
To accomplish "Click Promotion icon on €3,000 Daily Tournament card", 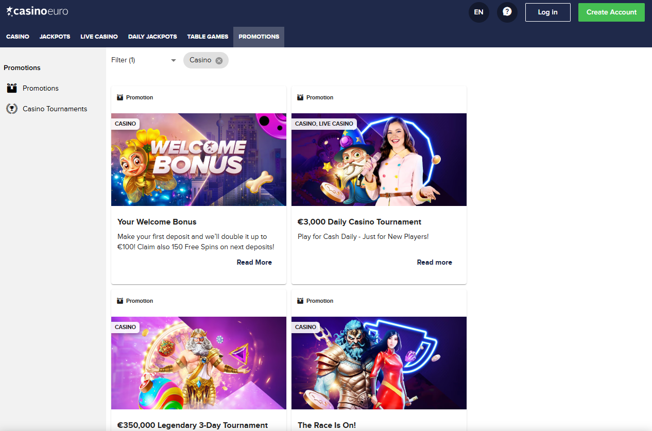I will [300, 97].
